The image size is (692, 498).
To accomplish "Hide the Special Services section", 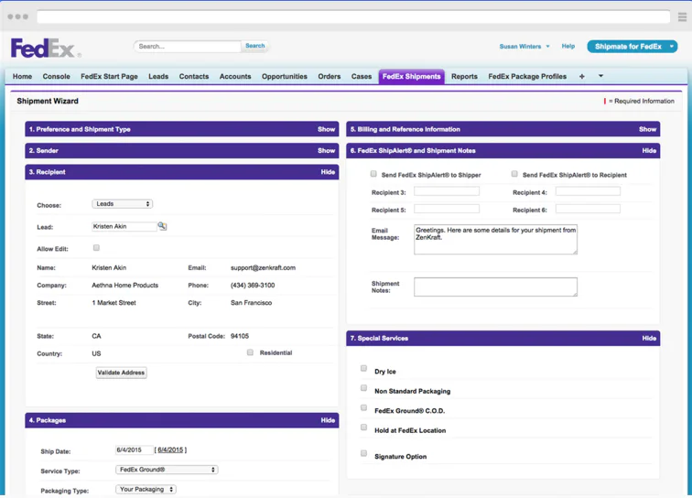I will 649,338.
